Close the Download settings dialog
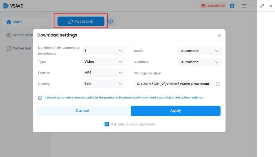The height and width of the screenshot is (157, 275). pos(219,36)
